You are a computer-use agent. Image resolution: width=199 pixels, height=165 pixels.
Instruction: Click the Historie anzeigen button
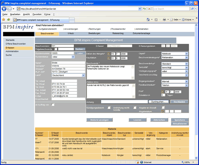99,120
